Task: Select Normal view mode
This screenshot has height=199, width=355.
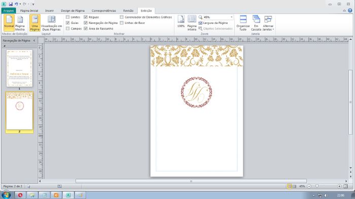Action: point(9,23)
